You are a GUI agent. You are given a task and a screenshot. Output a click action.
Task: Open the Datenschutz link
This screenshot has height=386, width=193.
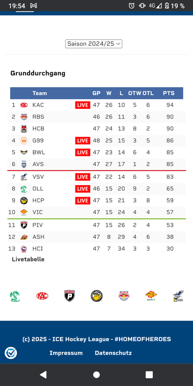pos(113,353)
